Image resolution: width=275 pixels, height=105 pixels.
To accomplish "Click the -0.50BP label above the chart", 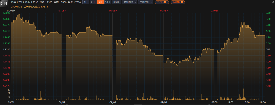I will [113, 11].
